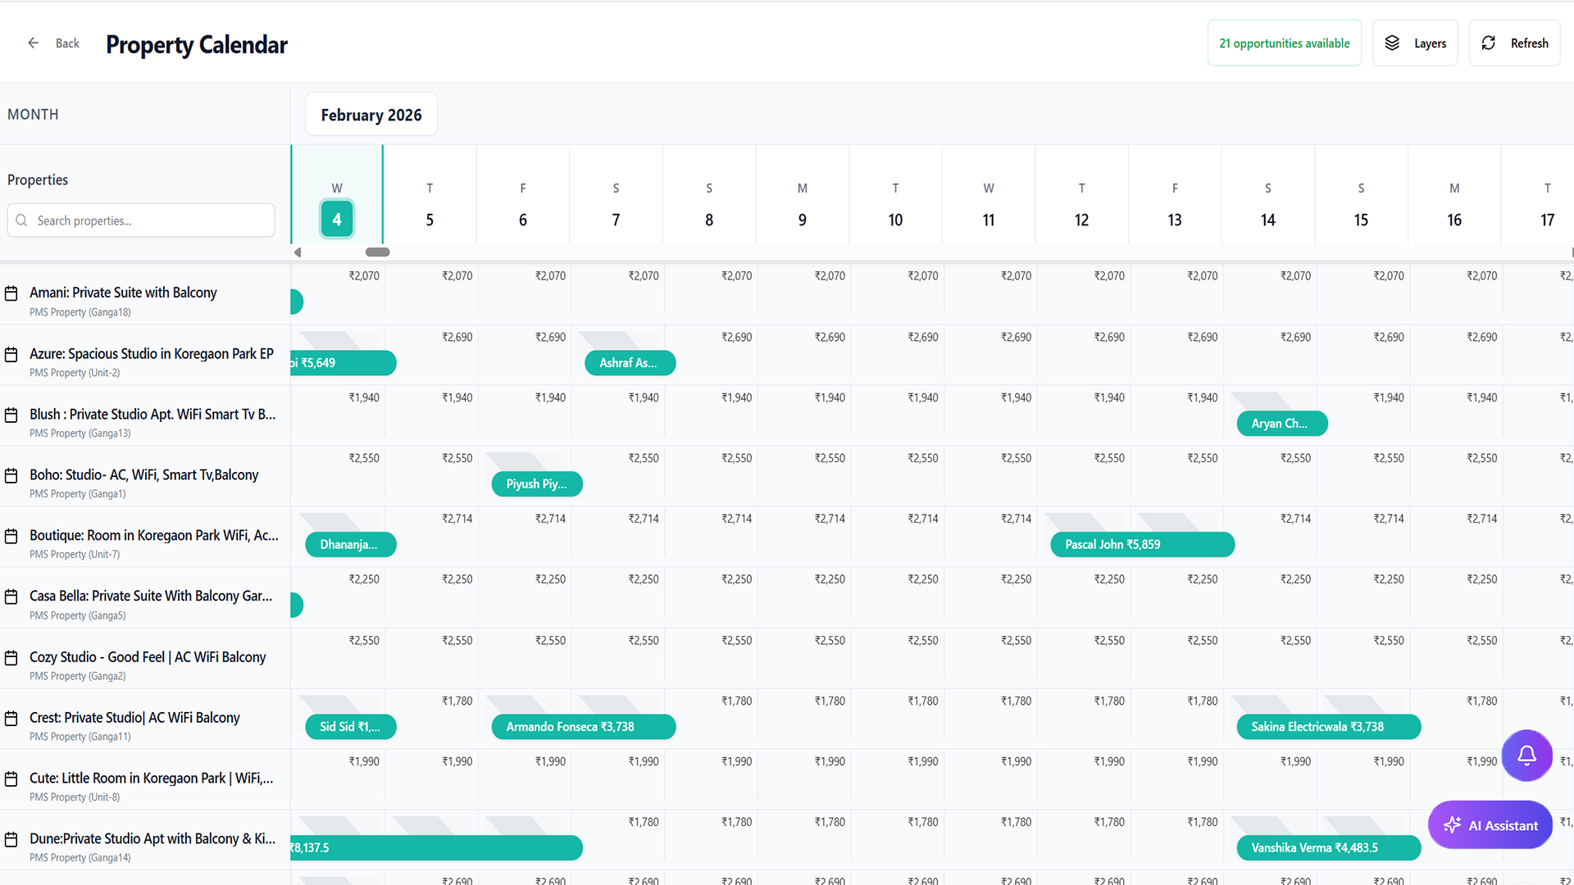This screenshot has height=885, width=1574.
Task: Click the search magnifier icon
Action: (x=22, y=220)
